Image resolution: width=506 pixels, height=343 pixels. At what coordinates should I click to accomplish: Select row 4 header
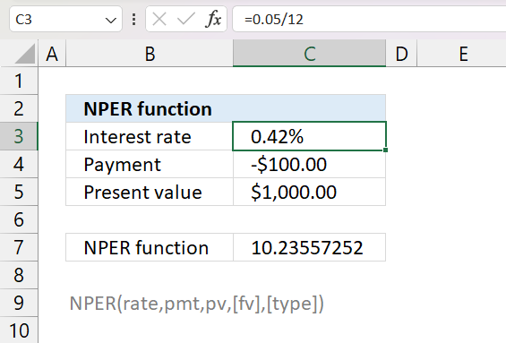coord(19,164)
